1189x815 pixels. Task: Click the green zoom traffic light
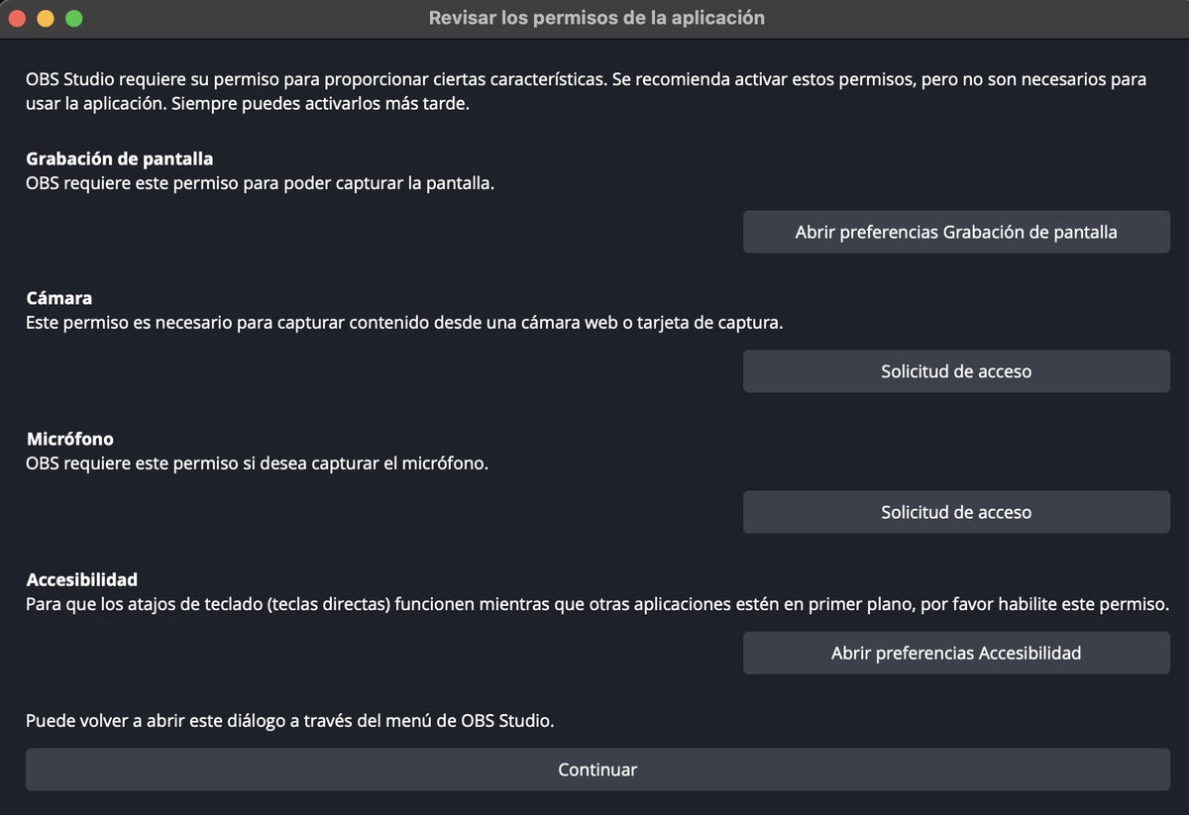click(72, 17)
